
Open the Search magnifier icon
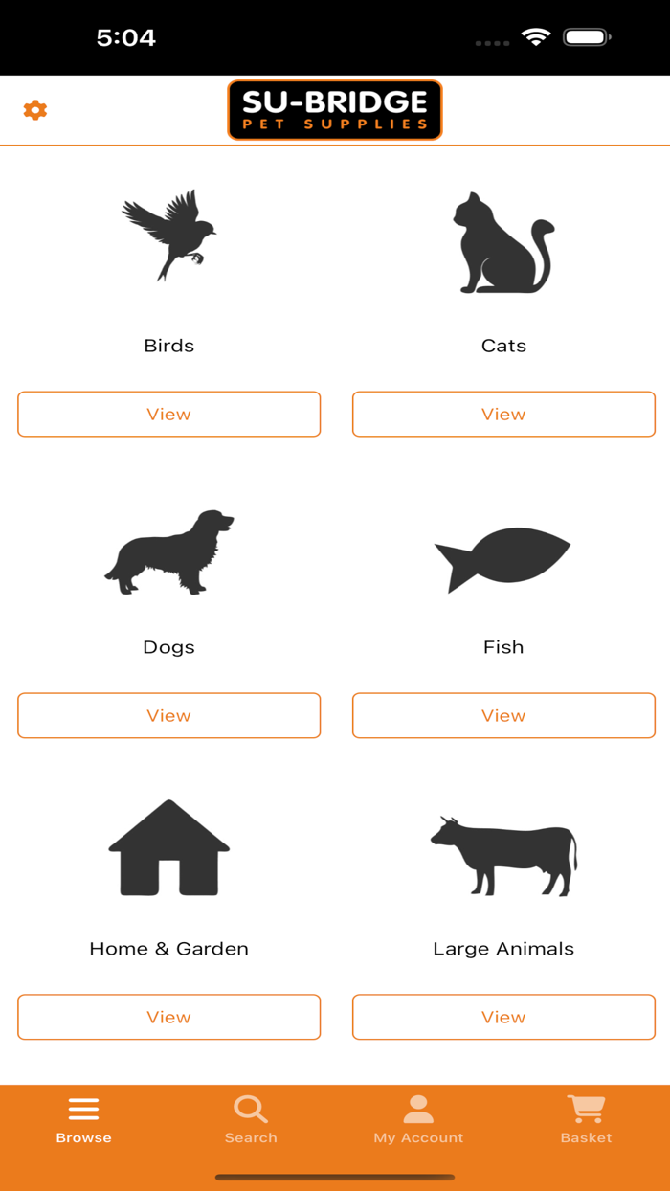click(x=251, y=1108)
